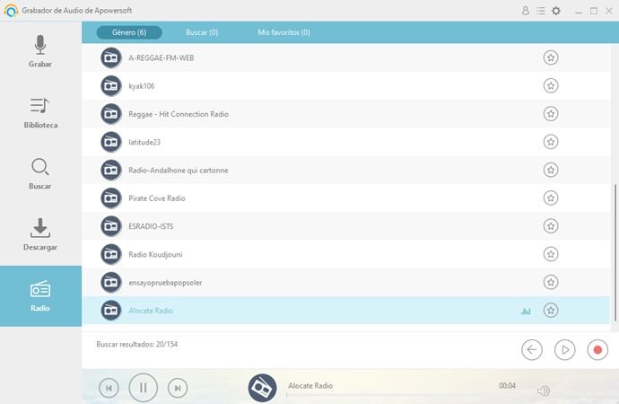This screenshot has width=619, height=404.
Task: Click radio icon of Radio Koudjouni
Action: pyautogui.click(x=111, y=254)
